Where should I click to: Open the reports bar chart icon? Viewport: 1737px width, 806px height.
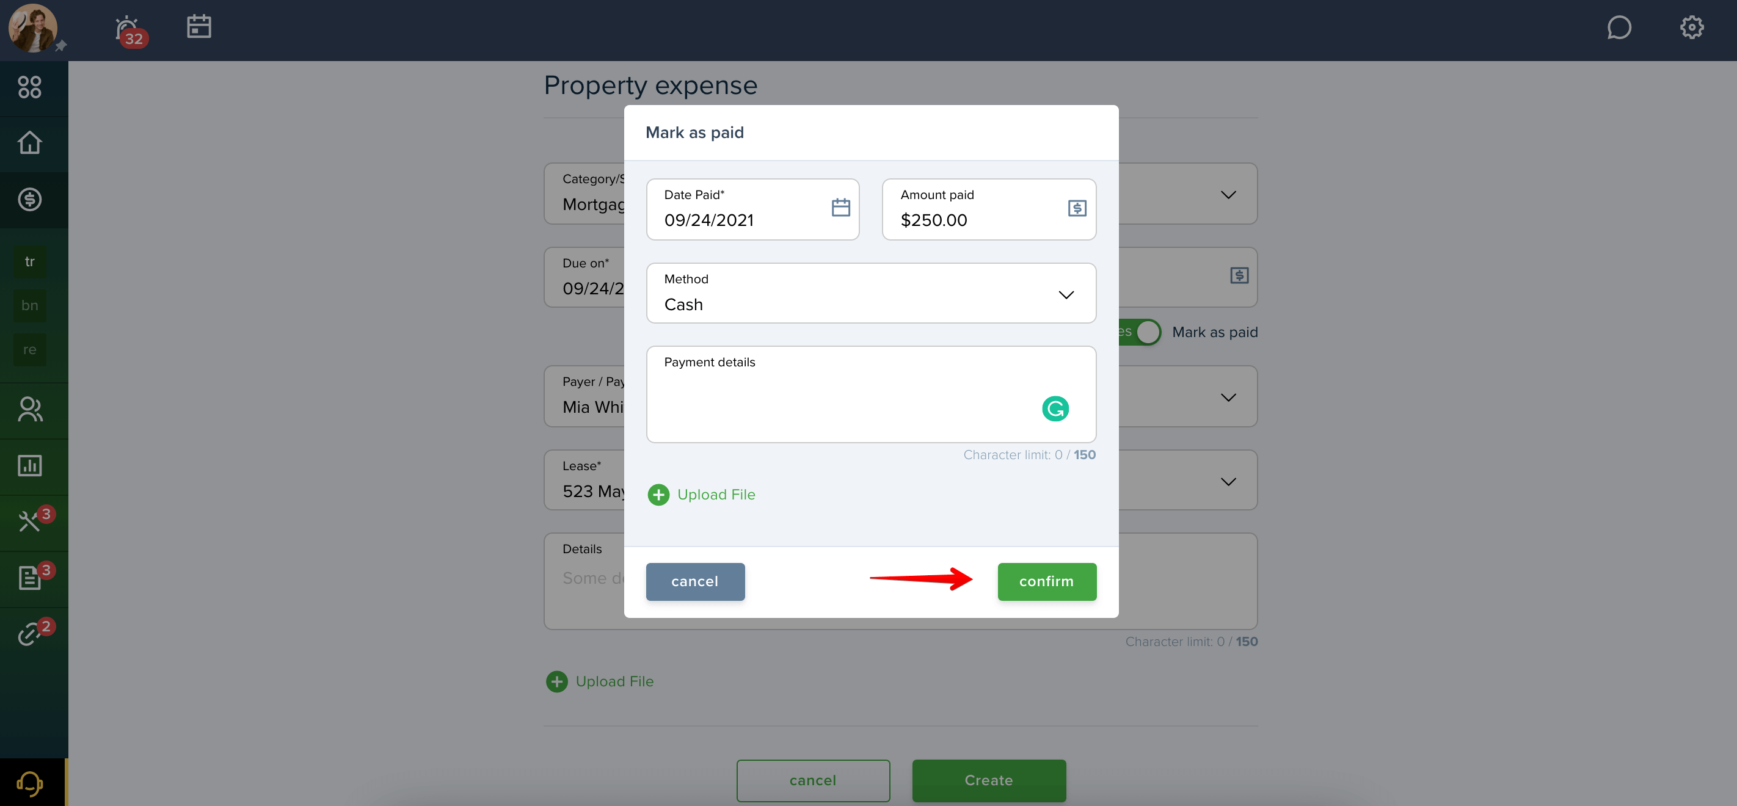30,466
